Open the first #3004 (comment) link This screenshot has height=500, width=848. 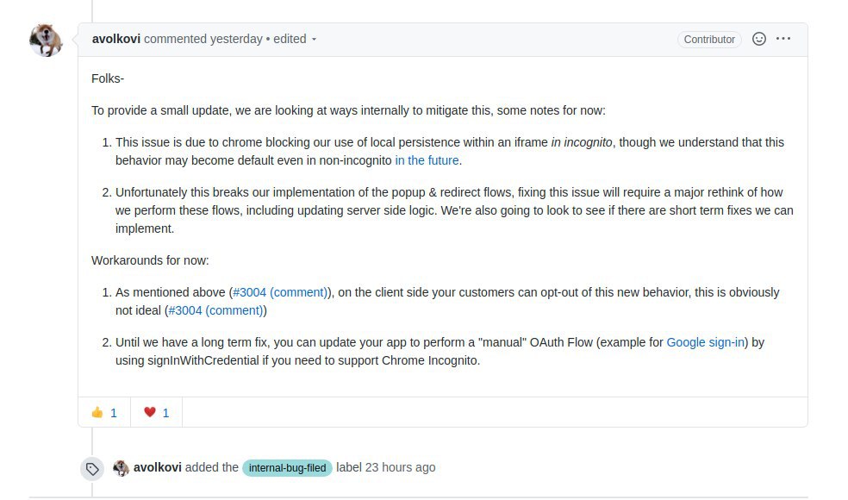[281, 292]
